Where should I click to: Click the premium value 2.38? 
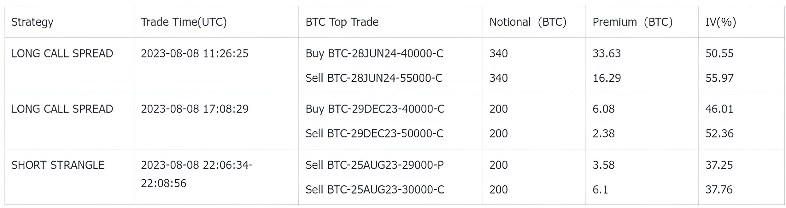603,133
